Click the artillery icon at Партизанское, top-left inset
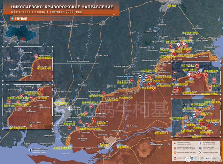Screen dimensions: 223x164 coord(36,56)
